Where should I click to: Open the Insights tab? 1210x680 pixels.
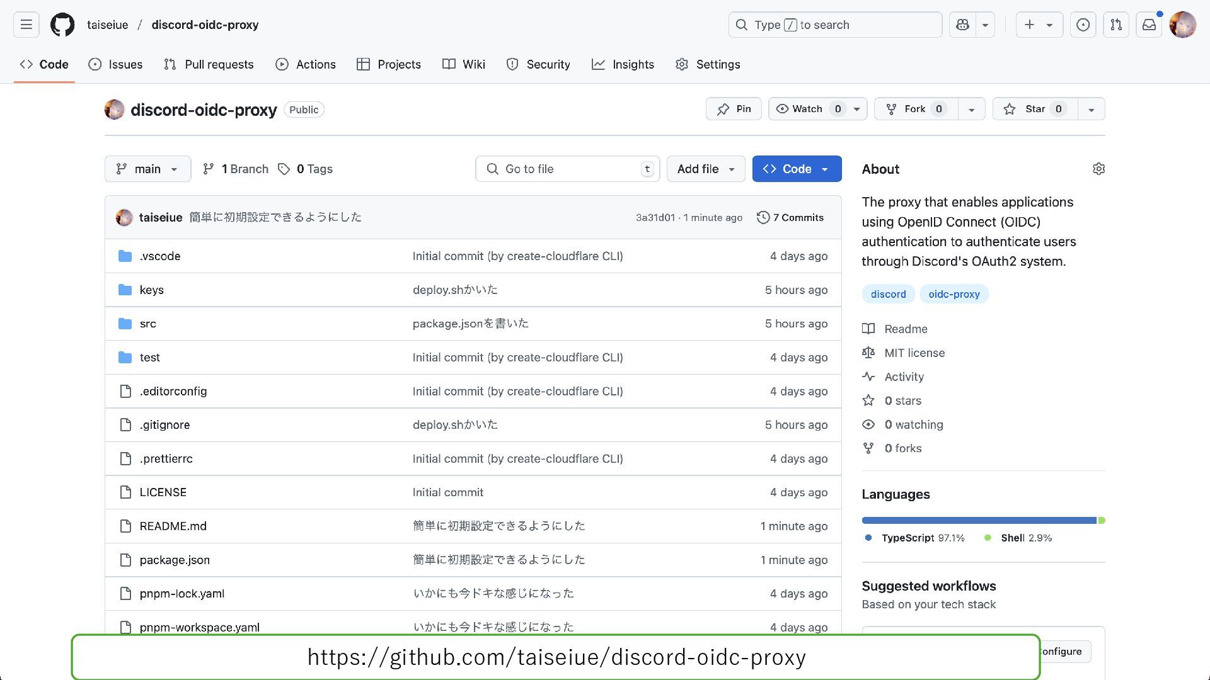[x=623, y=64]
